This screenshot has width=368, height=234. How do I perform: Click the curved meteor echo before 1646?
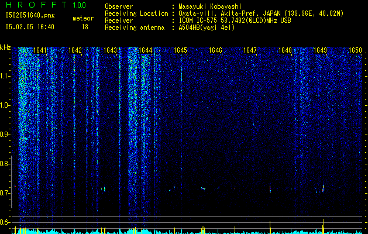click(203, 188)
